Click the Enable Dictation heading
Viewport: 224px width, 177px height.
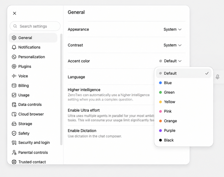tap(82, 131)
